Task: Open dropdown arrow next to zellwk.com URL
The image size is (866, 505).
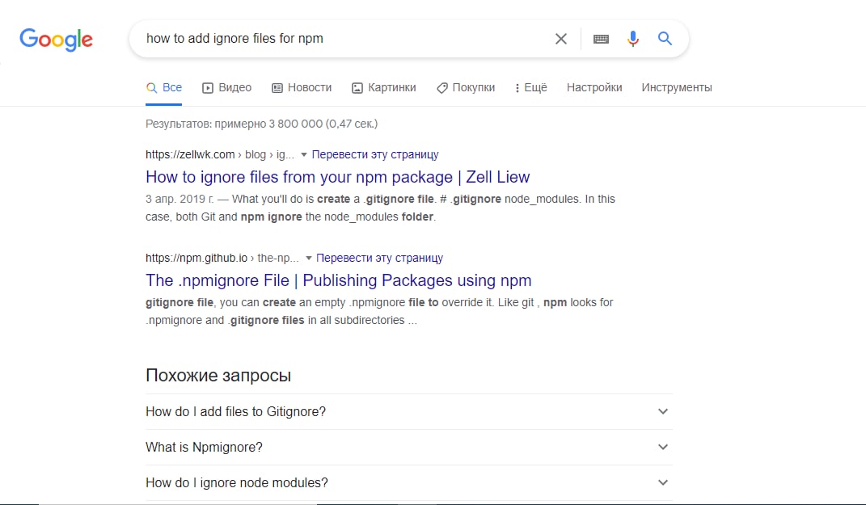Action: point(303,155)
